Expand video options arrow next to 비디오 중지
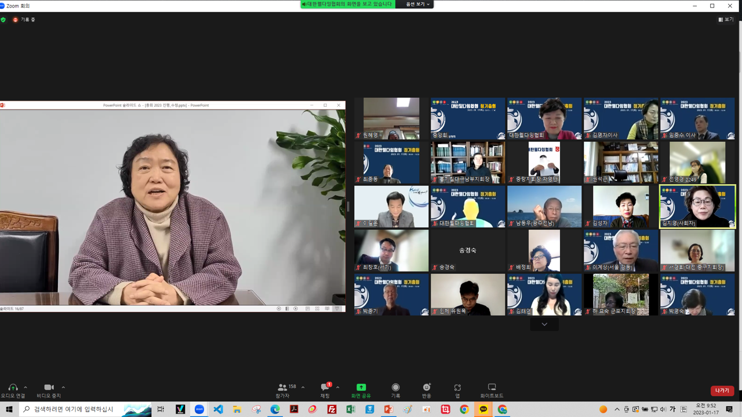742x417 pixels. click(63, 387)
